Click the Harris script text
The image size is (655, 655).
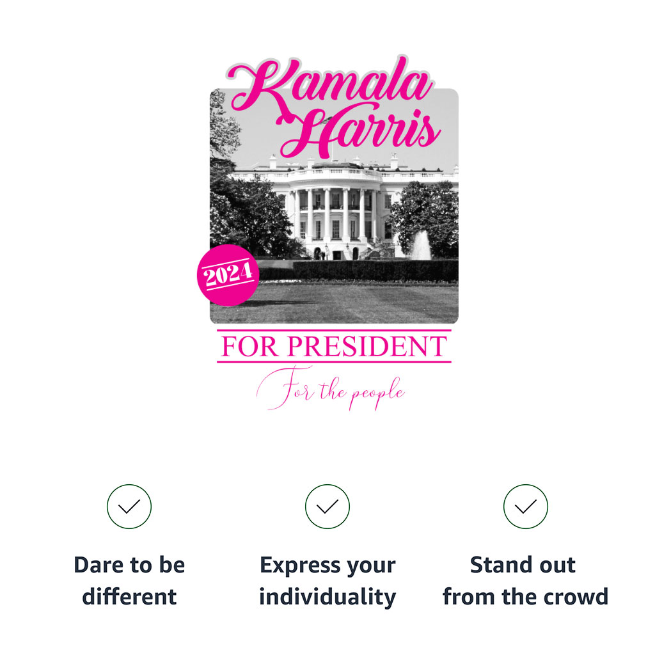(360, 130)
